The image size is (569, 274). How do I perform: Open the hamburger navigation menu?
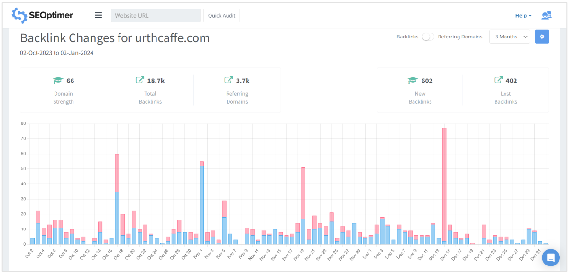[98, 15]
